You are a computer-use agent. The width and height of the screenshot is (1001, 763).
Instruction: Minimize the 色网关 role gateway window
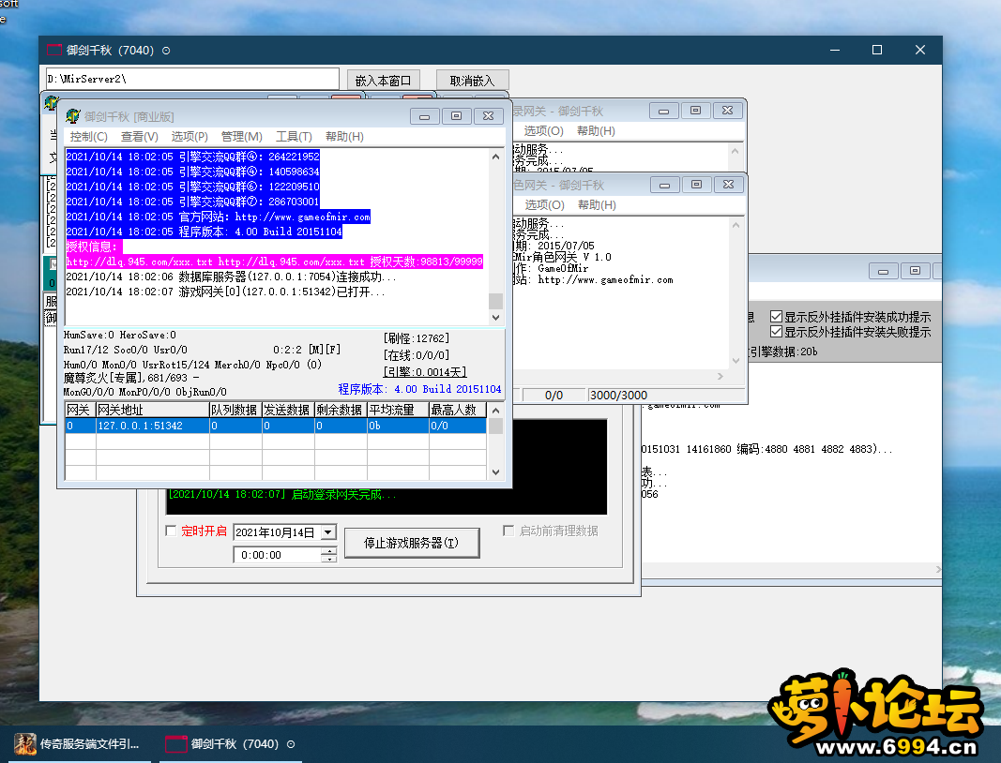pos(664,185)
